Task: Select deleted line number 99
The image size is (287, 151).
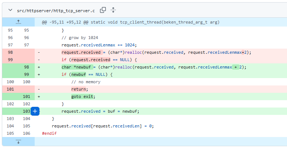Action: tap(10, 60)
